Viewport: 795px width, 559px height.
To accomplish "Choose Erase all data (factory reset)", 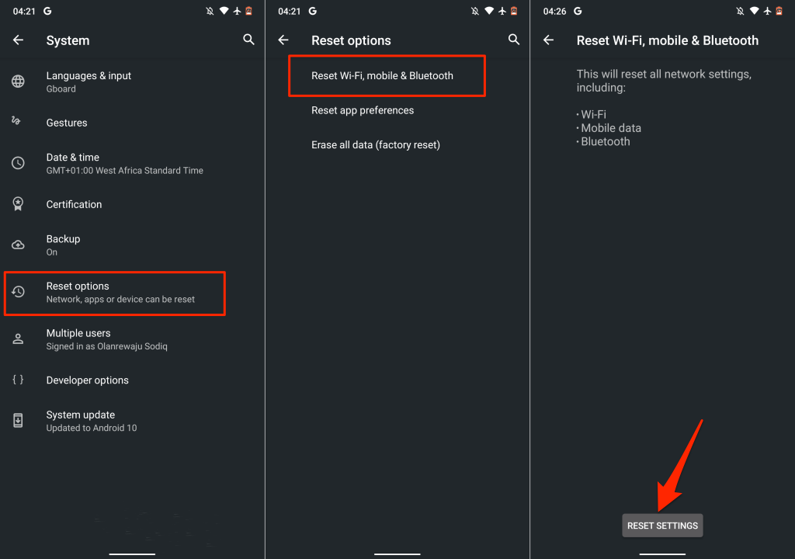I will click(376, 145).
